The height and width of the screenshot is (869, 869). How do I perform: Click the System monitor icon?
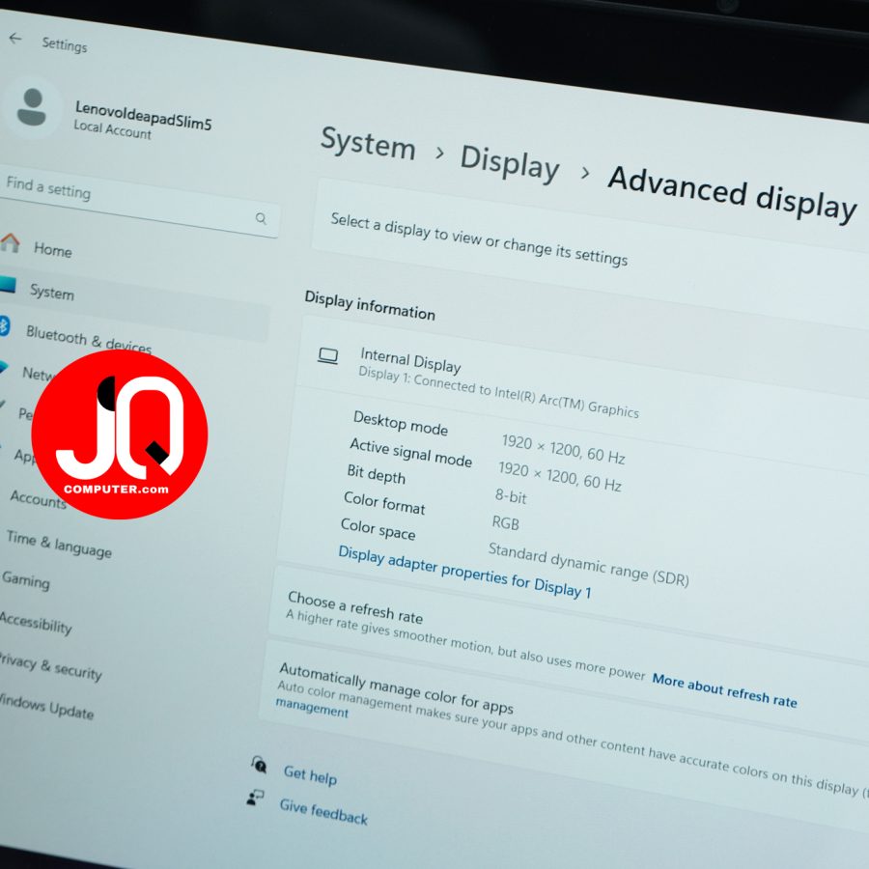coord(7,285)
